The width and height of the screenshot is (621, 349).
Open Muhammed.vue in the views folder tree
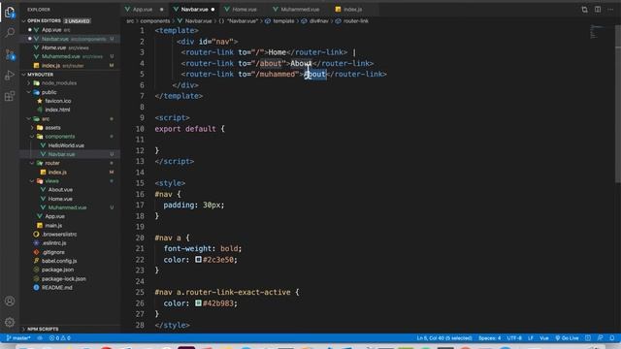67,207
